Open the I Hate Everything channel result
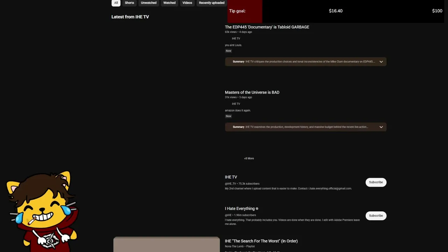The width and height of the screenshot is (448, 252). click(240, 209)
